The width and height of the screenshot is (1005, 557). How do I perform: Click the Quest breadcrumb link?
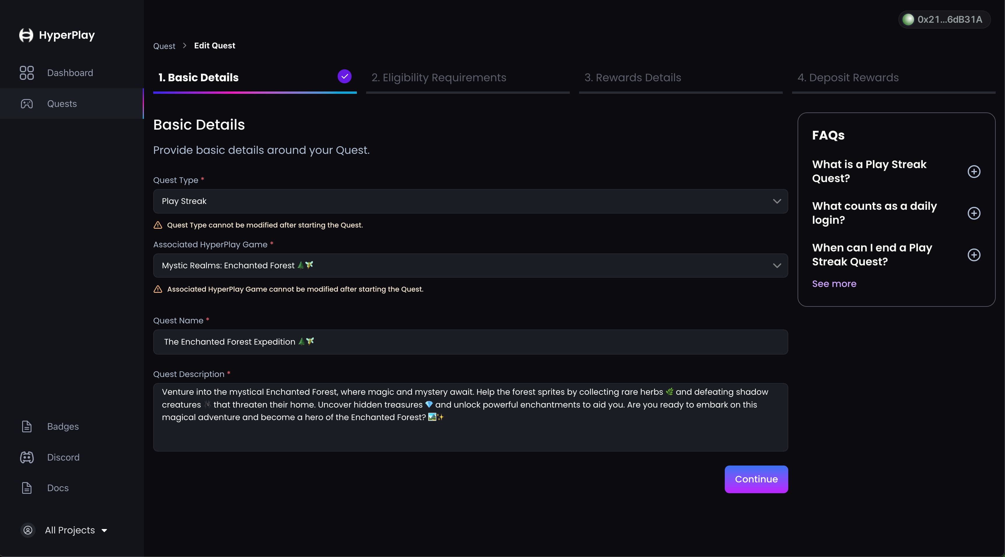(164, 46)
